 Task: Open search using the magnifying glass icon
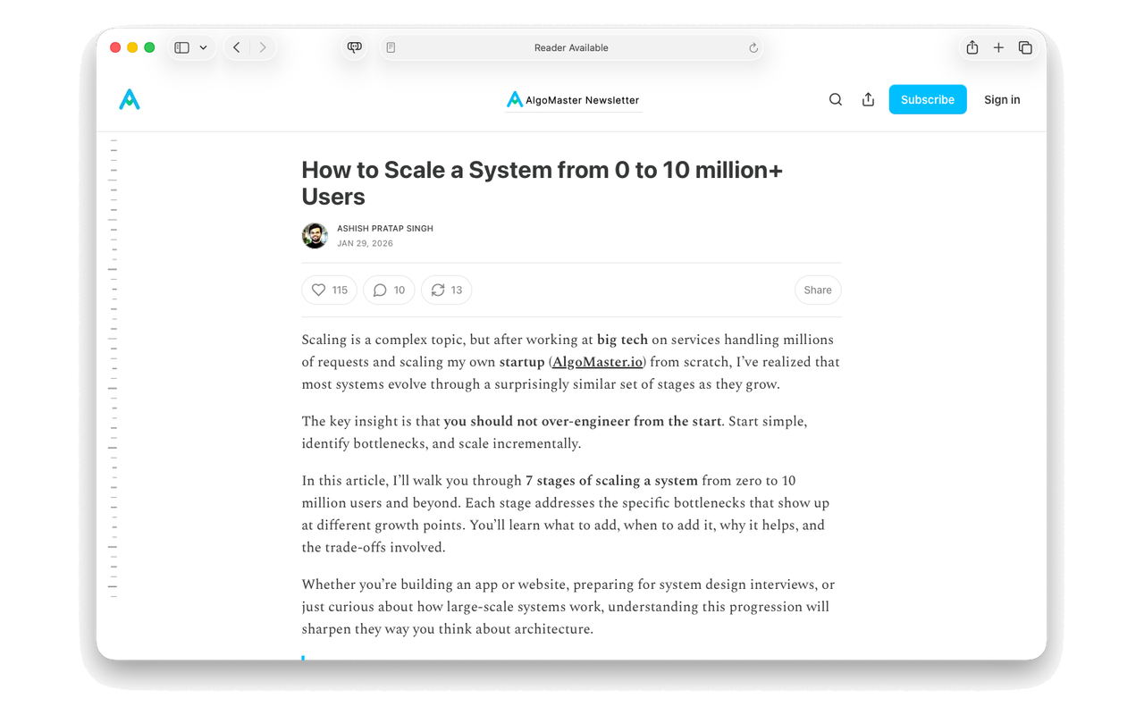(835, 99)
